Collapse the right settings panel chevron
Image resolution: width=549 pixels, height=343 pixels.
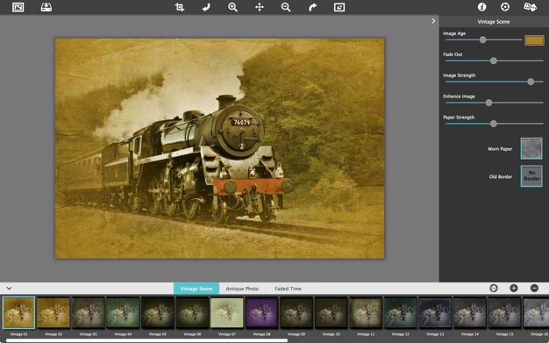[x=433, y=21]
